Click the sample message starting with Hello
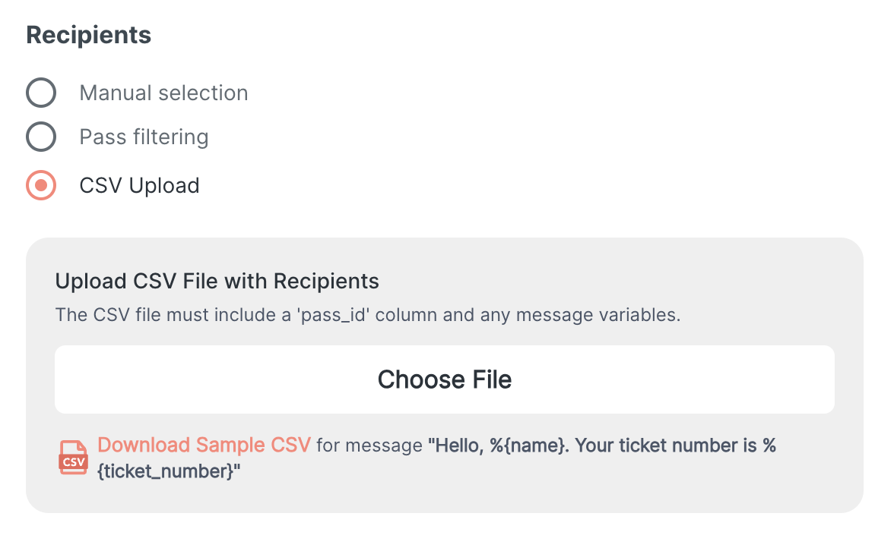 coord(601,446)
